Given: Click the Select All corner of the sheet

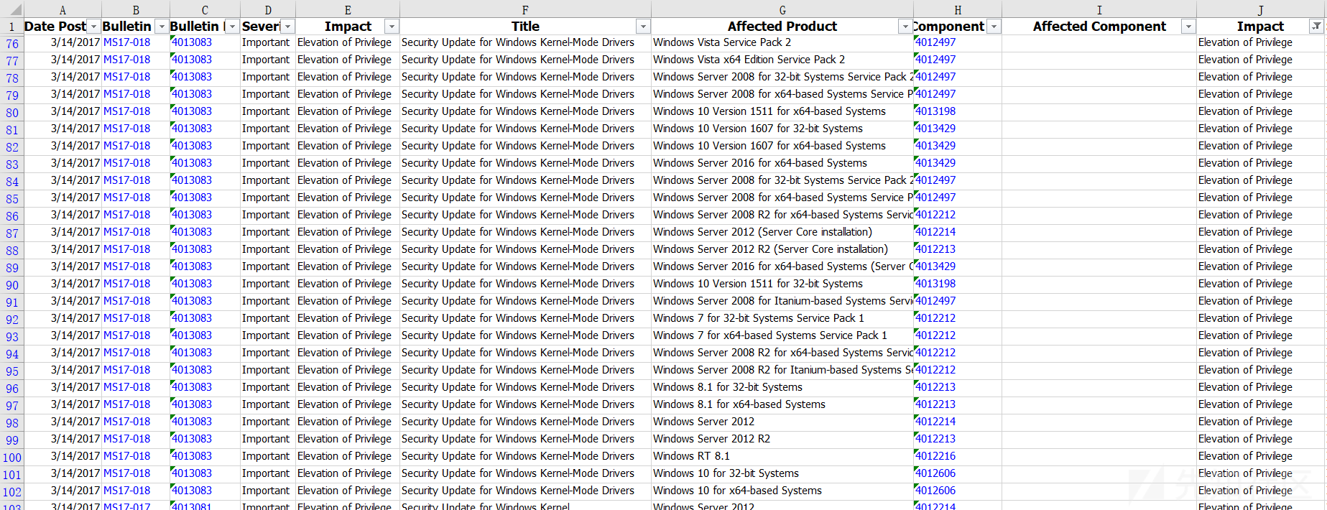Looking at the screenshot, I should point(12,9).
